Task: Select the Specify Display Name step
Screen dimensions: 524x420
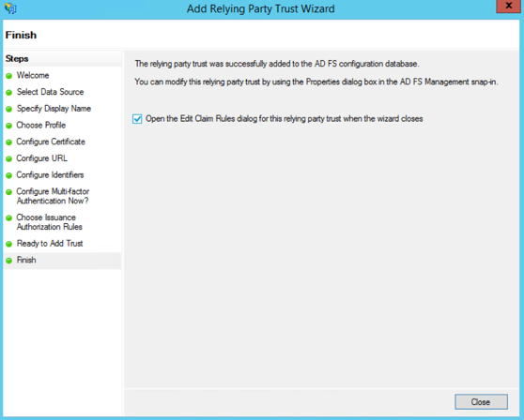Action: (x=54, y=109)
